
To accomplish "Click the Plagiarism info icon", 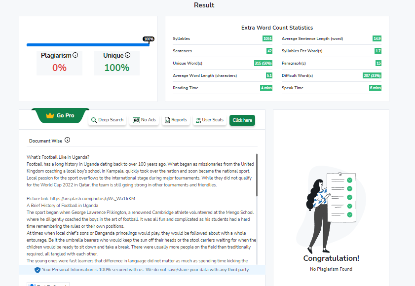I will [75, 56].
